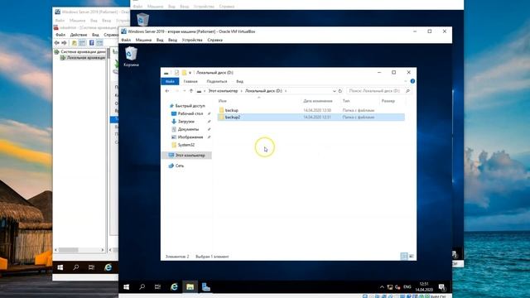Image resolution: width=530 pixels, height=298 pixels.
Task: Switch to the details view icon in Explorer status bar
Action: [404, 257]
